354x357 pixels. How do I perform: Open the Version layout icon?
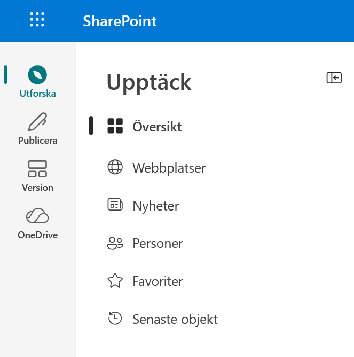[x=37, y=169]
